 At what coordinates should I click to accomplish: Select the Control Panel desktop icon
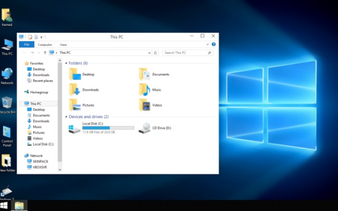(7, 136)
